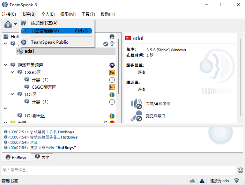Open 书签管理器(M) entry
245x185 pixels.
point(57,31)
